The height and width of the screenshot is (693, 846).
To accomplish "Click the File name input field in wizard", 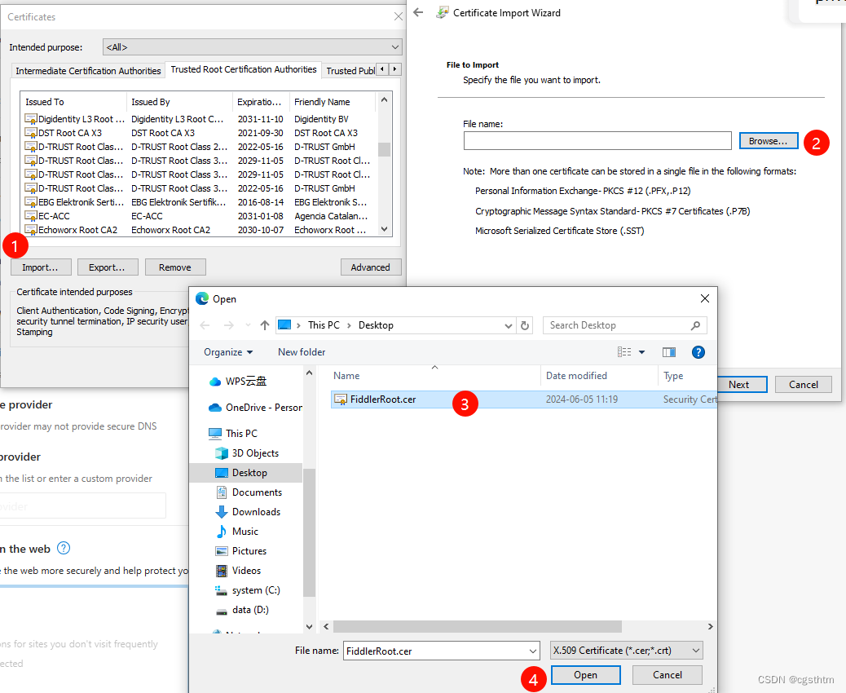I will (x=597, y=140).
